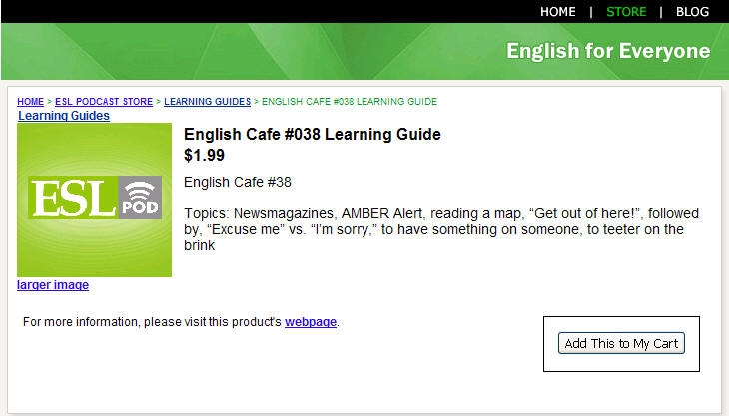Viewport: 729px width, 416px height.
Task: Click the English for Everyone banner title
Action: [608, 51]
